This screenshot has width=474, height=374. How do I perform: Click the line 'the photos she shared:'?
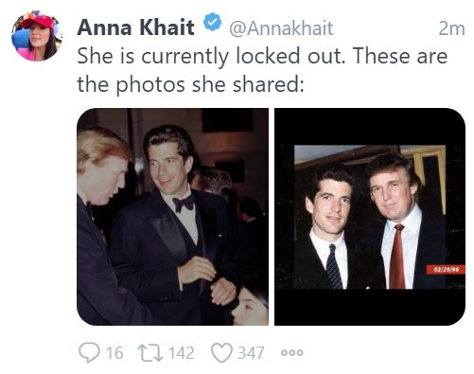tap(190, 84)
